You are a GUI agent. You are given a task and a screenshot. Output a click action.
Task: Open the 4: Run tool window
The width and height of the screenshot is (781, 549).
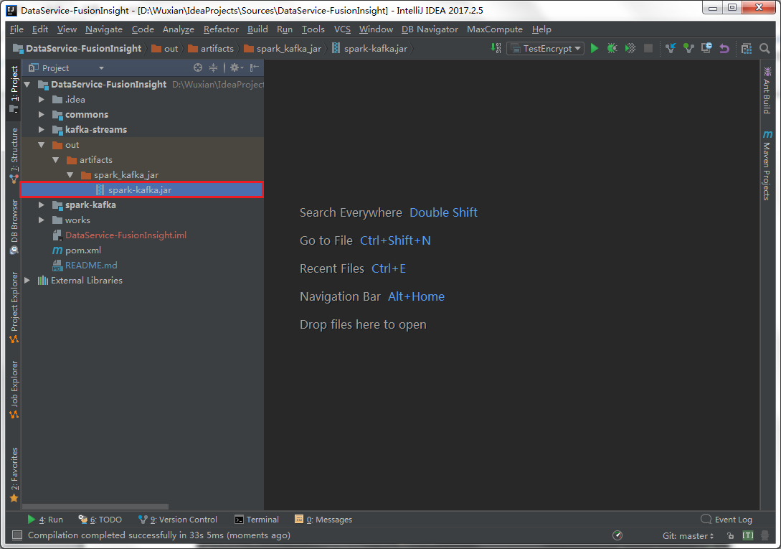tap(45, 520)
